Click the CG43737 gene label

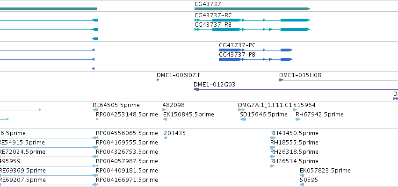pos(208,4)
